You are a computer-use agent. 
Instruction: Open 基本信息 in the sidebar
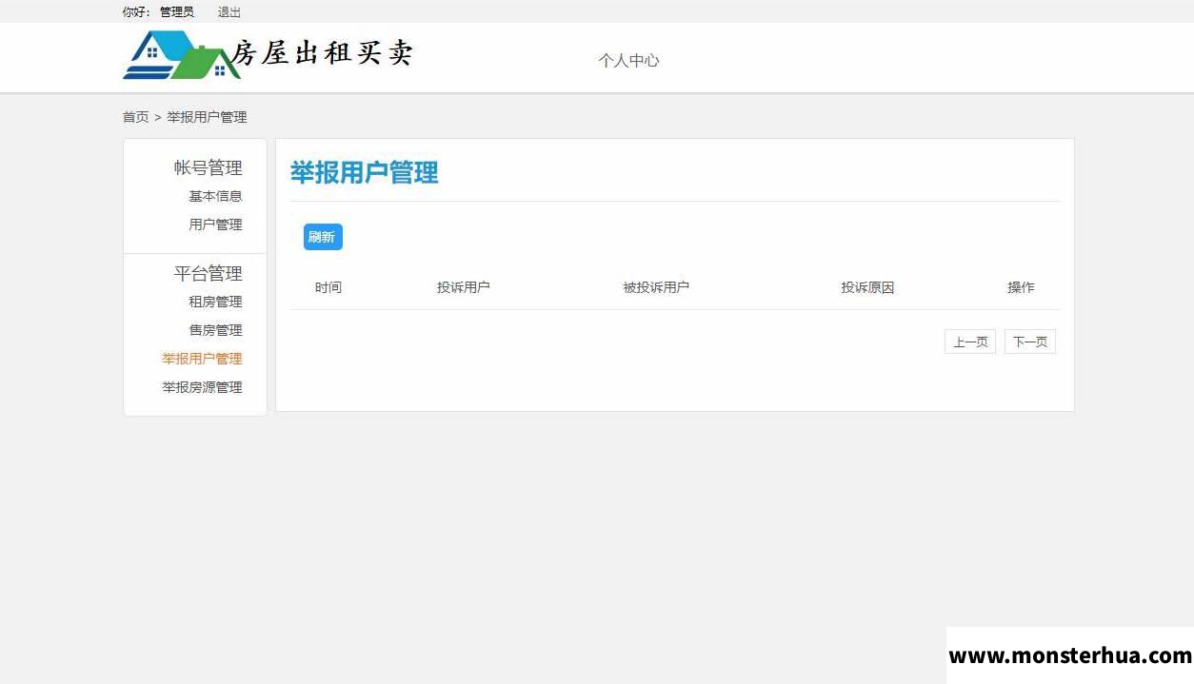[x=215, y=196]
